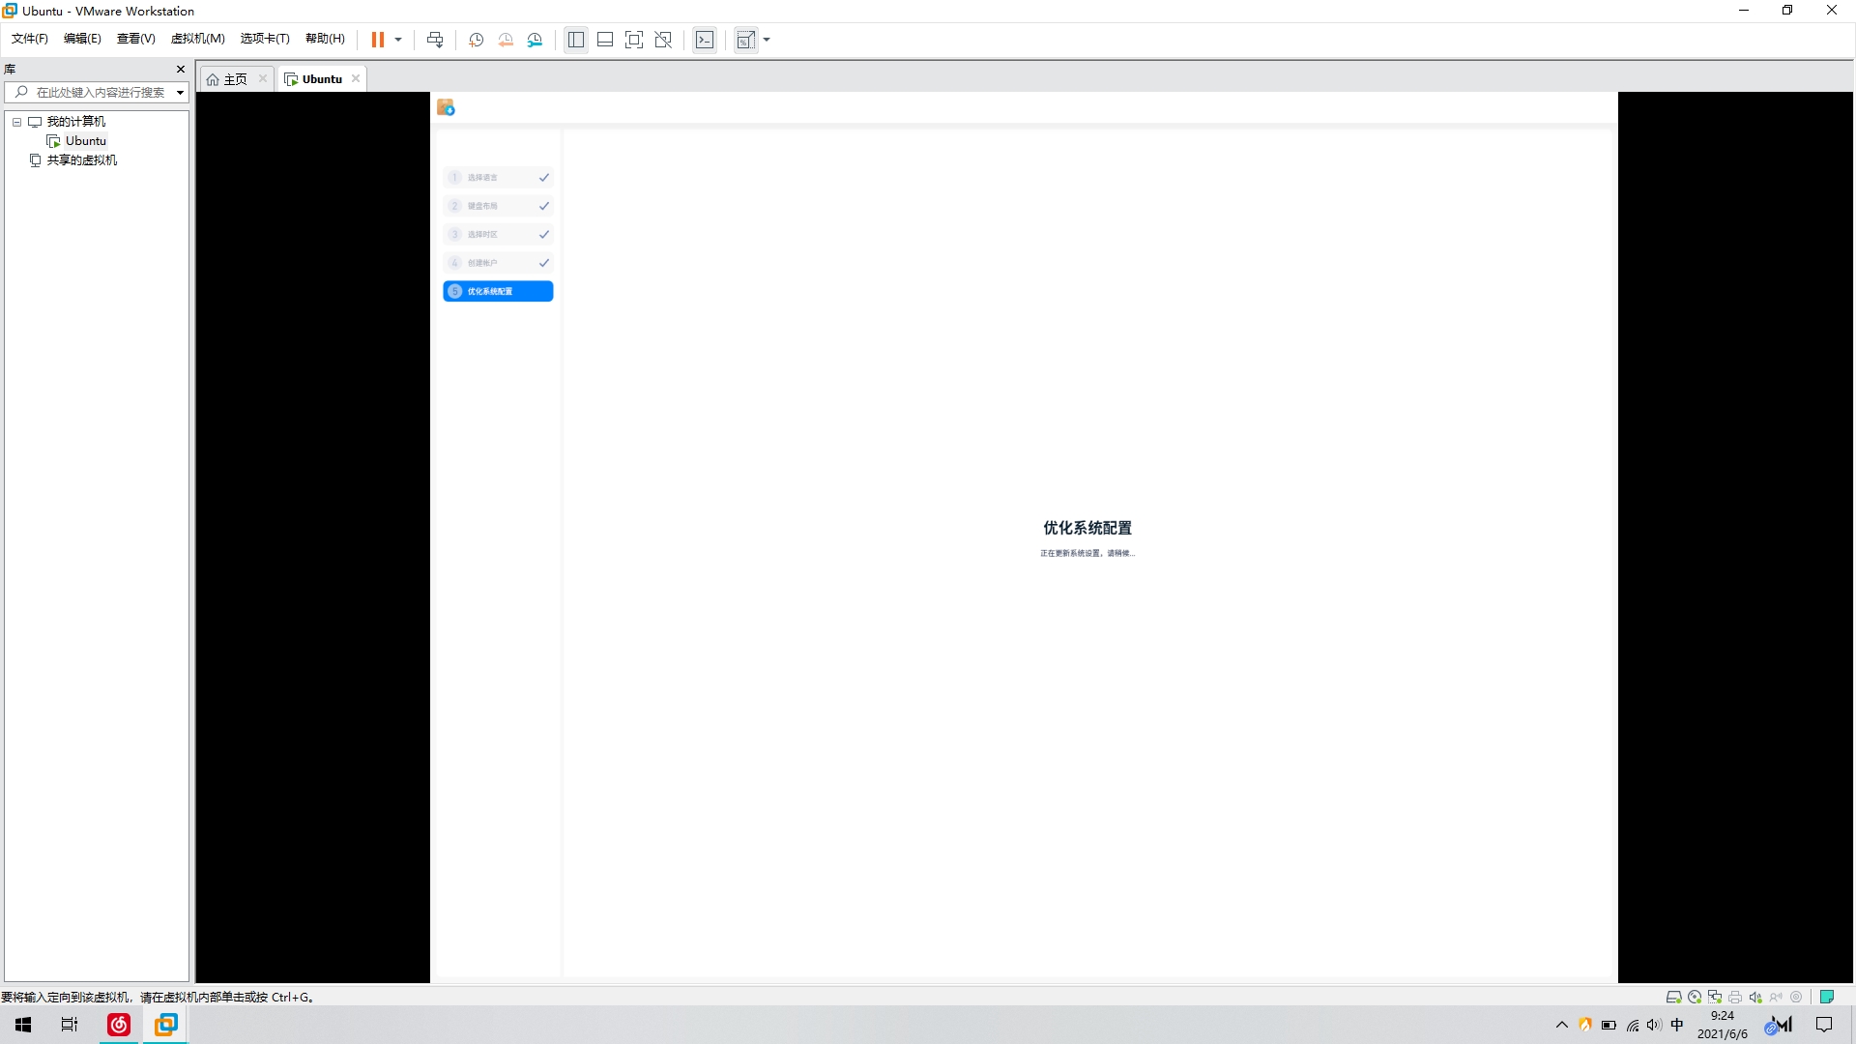The image size is (1856, 1044).
Task: Click the orange security shield tray icon
Action: point(1585,1025)
